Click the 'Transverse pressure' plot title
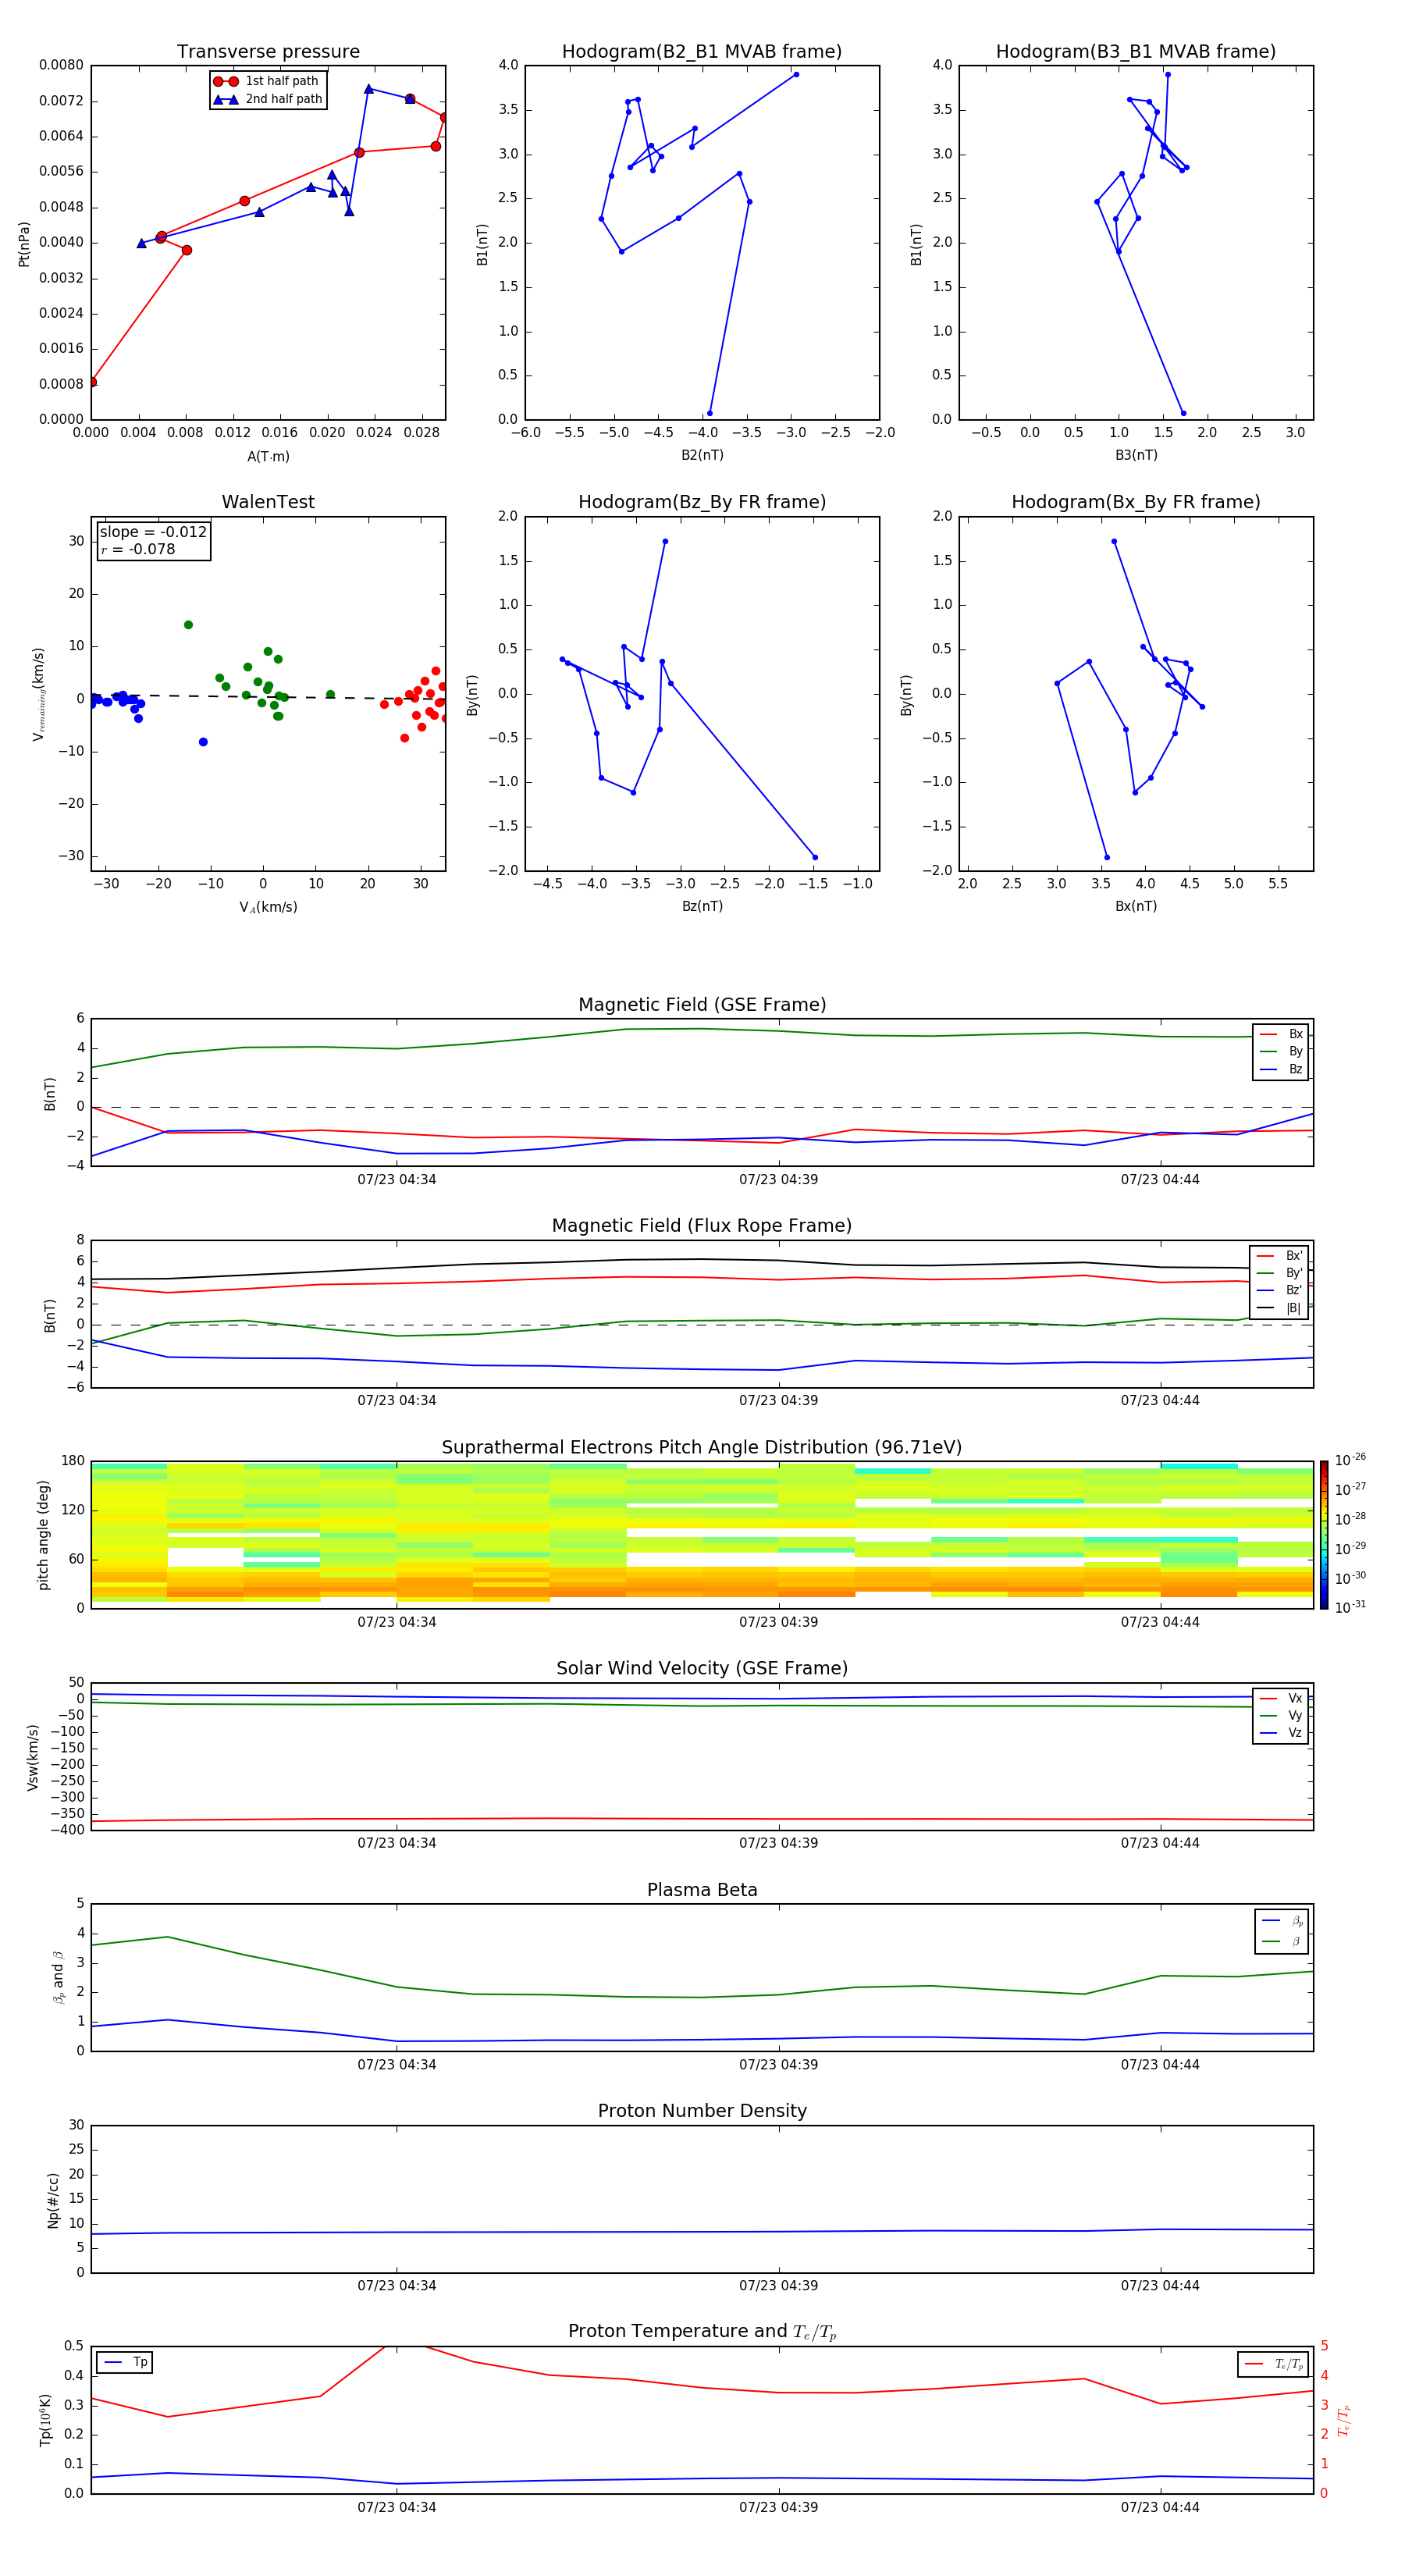 tap(268, 52)
